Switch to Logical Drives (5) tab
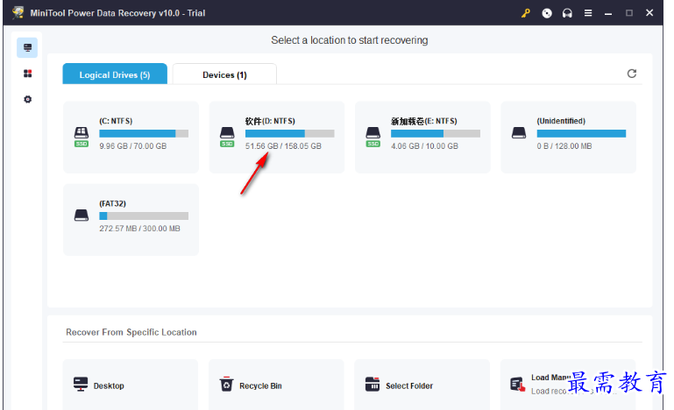 [115, 74]
